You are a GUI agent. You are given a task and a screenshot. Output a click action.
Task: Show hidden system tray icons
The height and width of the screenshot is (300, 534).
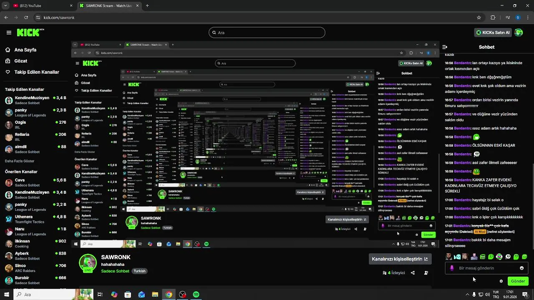pyautogui.click(x=467, y=295)
